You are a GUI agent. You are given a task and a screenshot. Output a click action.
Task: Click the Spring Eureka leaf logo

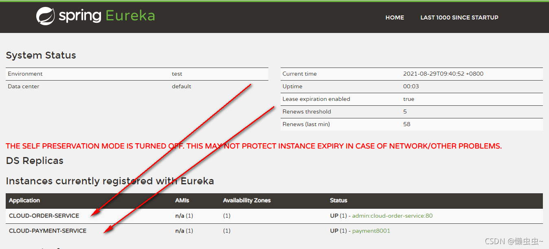45,16
